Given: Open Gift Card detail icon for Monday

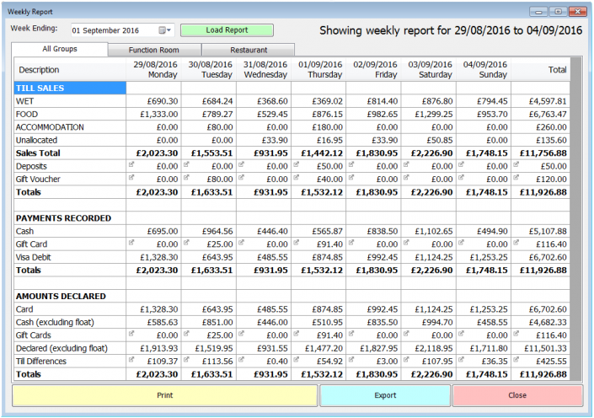Looking at the screenshot, I should [131, 243].
